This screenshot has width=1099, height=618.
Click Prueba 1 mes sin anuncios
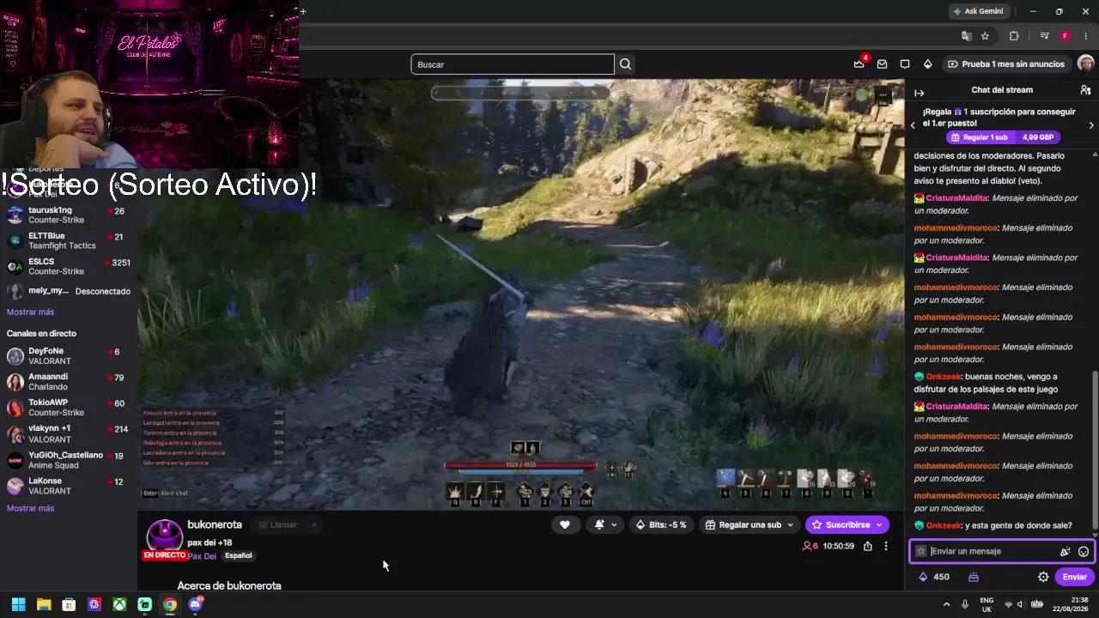click(x=1005, y=64)
